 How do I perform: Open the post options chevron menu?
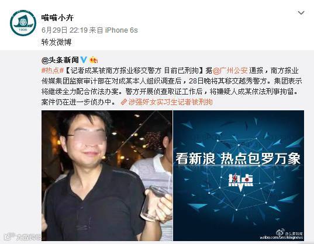[x=301, y=13]
